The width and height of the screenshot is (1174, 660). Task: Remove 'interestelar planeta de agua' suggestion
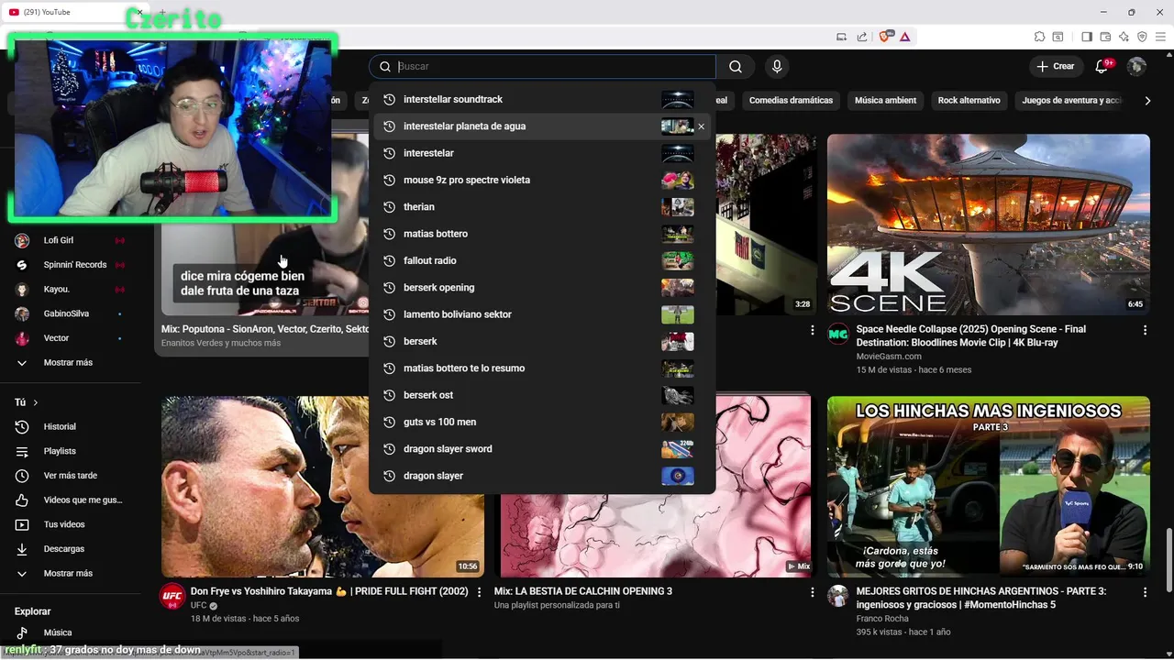702,126
